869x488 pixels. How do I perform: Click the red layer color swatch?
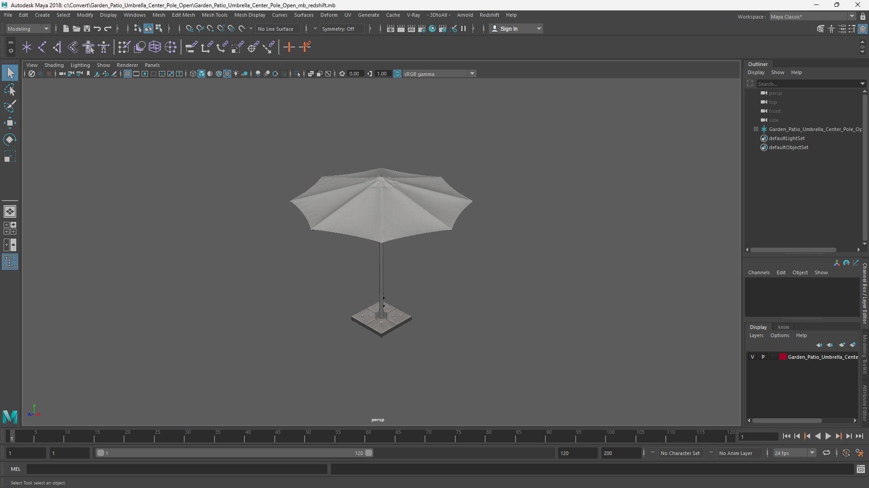[x=783, y=357]
